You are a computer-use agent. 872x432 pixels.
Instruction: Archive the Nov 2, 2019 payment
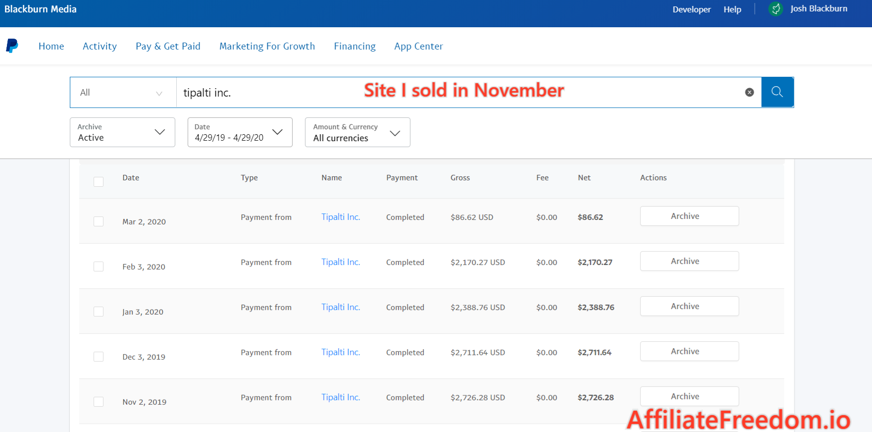pos(689,396)
